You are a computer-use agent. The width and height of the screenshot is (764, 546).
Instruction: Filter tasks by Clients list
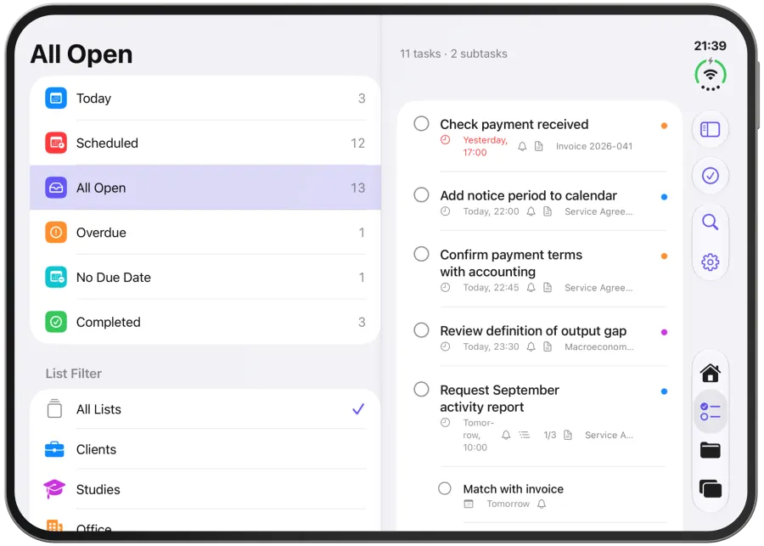tap(205, 449)
